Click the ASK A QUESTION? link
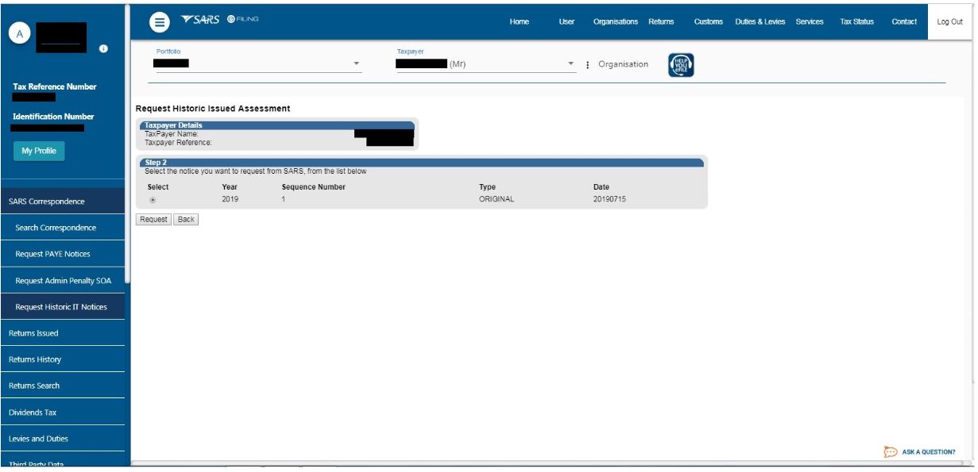 pyautogui.click(x=929, y=452)
